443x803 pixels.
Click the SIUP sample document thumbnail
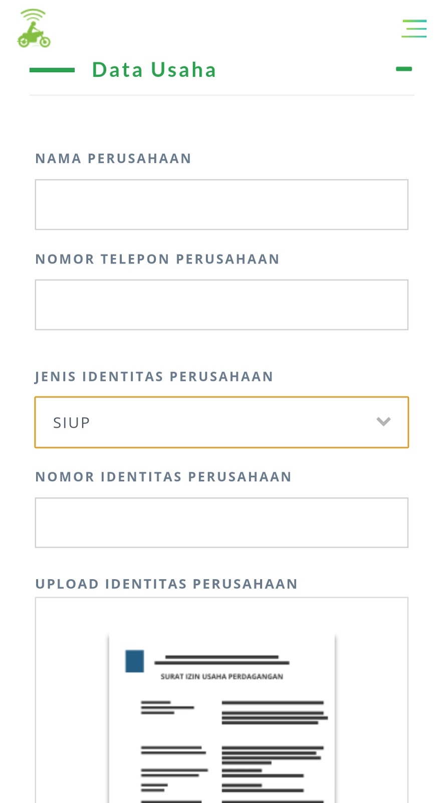[221, 728]
